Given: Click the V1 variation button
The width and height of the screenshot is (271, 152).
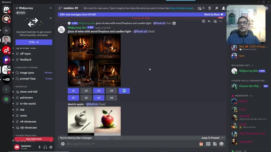Looking at the screenshot, I should click(x=73, y=98).
